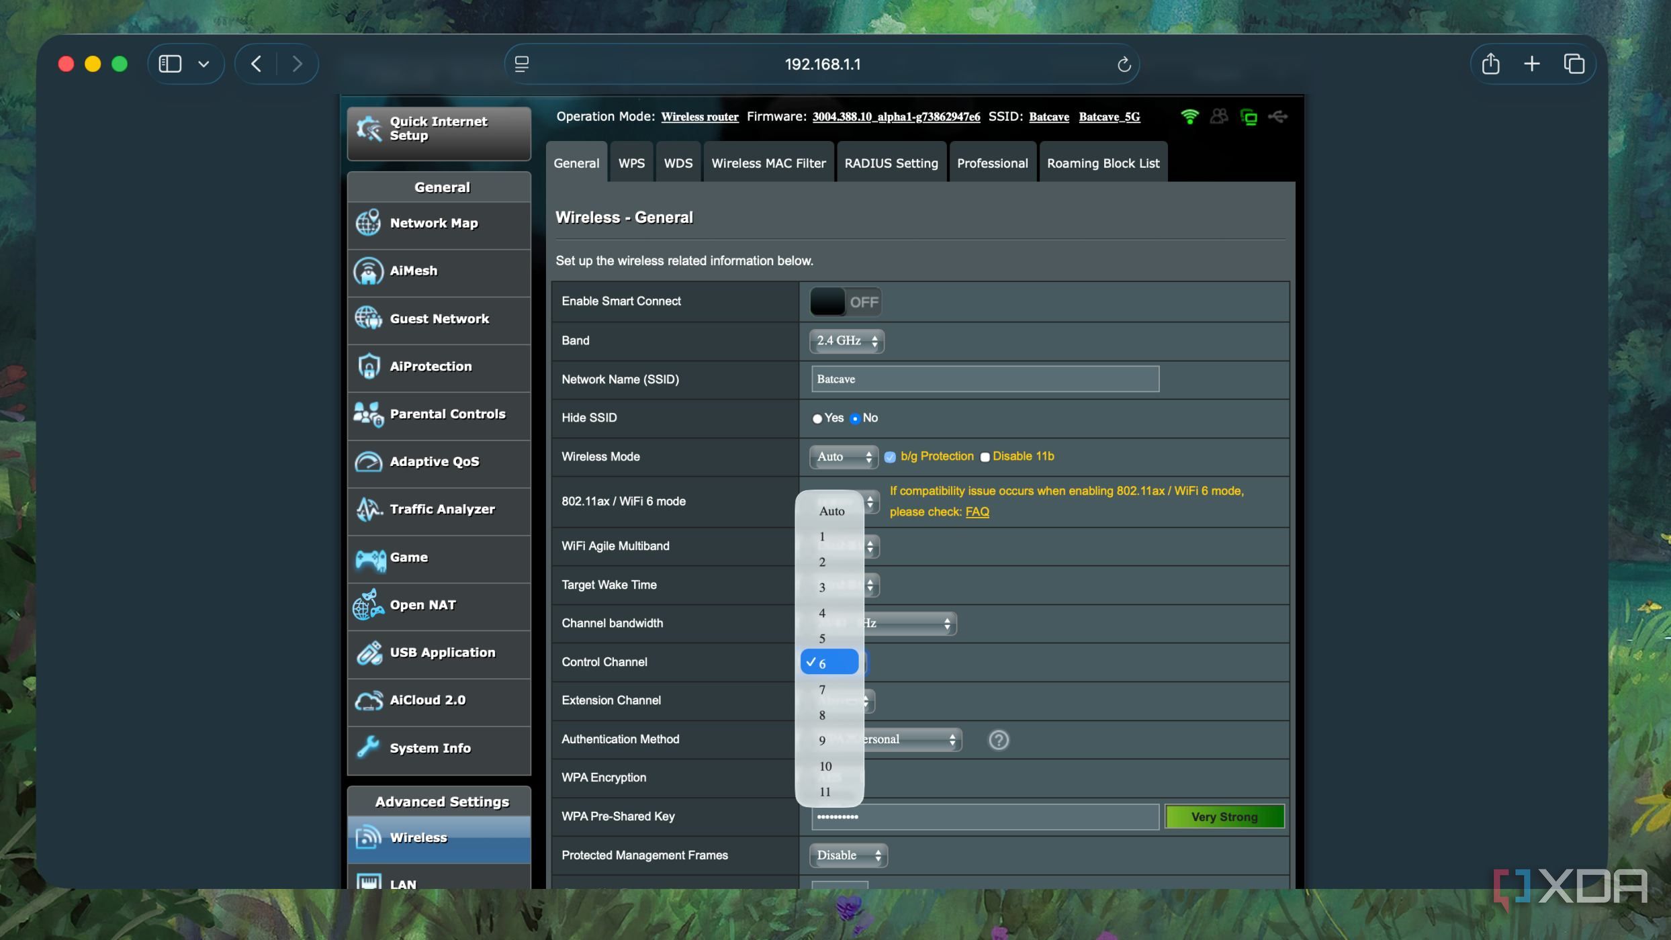Uncheck the b/g Protection checkbox
1671x940 pixels.
[x=890, y=457]
